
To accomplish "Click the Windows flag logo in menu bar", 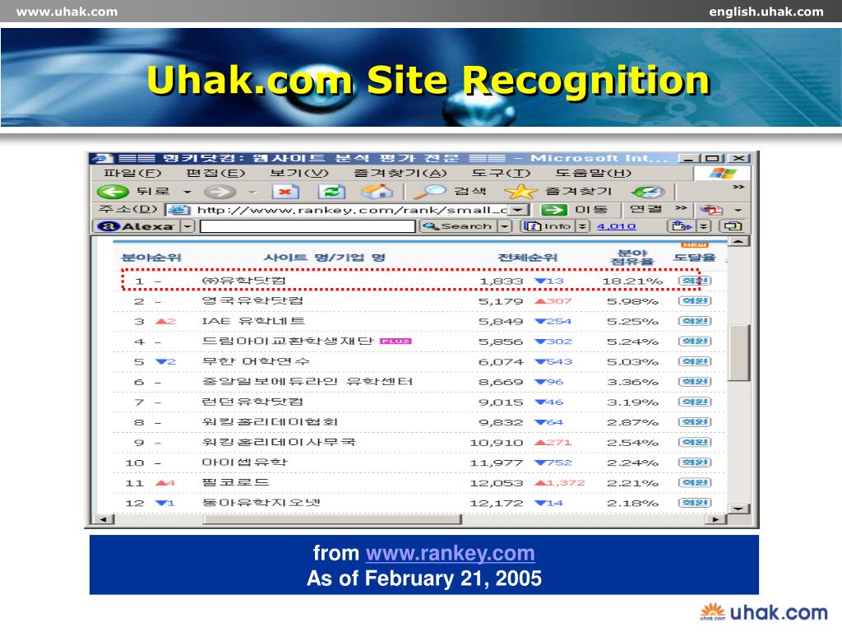I will (723, 173).
